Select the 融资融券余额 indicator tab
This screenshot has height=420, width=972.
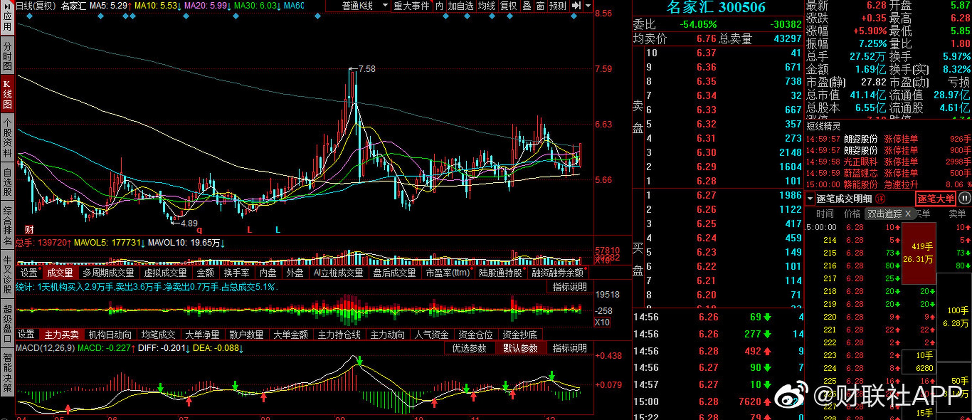[x=558, y=273]
